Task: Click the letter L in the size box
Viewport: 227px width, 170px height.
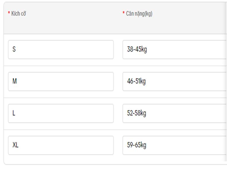Action: tap(14, 113)
